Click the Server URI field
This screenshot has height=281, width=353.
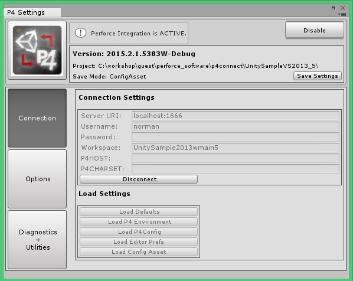click(236, 116)
